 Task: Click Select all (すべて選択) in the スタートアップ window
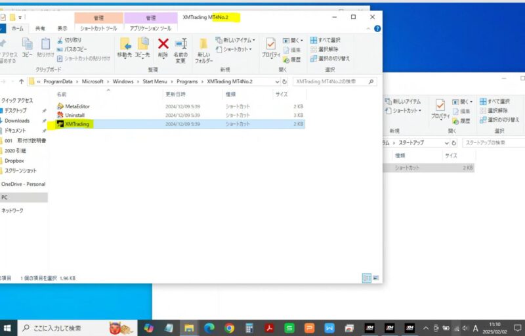(x=495, y=102)
